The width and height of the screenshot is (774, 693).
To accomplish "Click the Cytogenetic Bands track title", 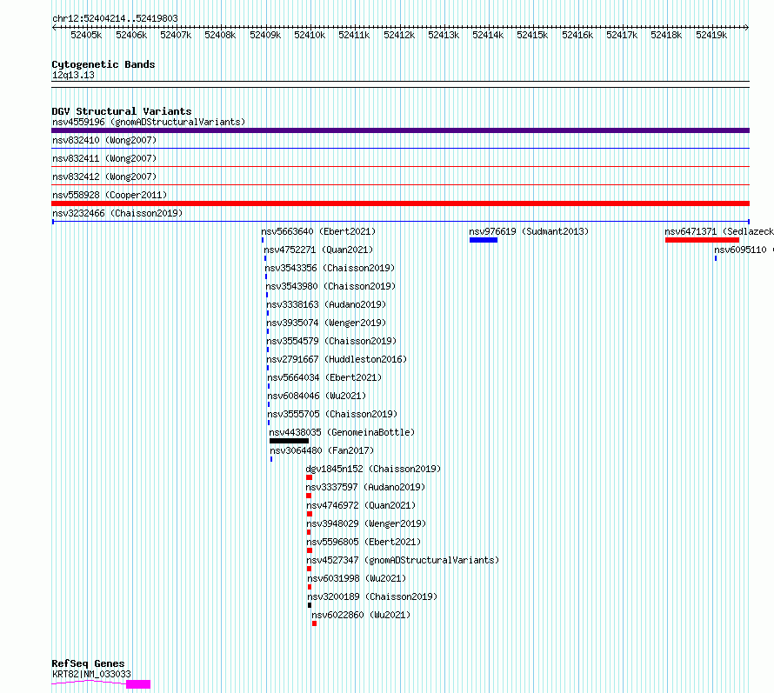I will [x=103, y=64].
